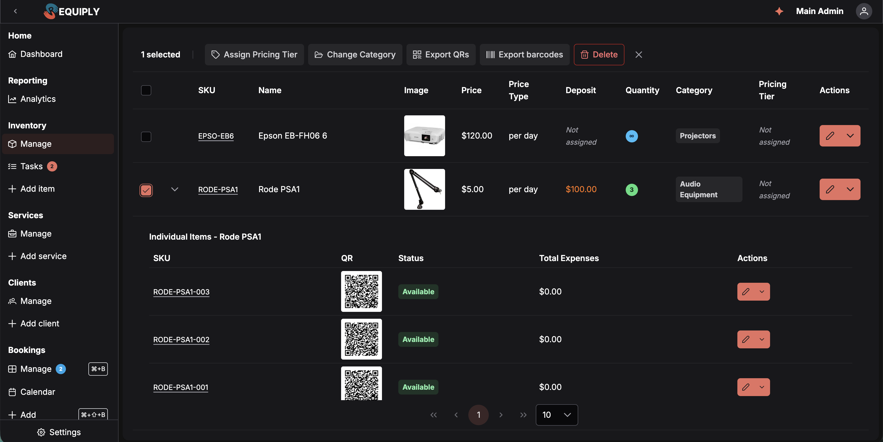Open the QR code for RODE-PSA1-002
883x442 pixels.
361,339
